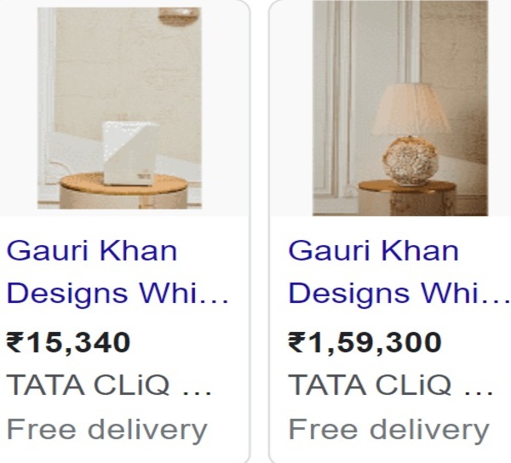Click the ₹15,340 price
This screenshot has height=463, width=511.
[68, 342]
